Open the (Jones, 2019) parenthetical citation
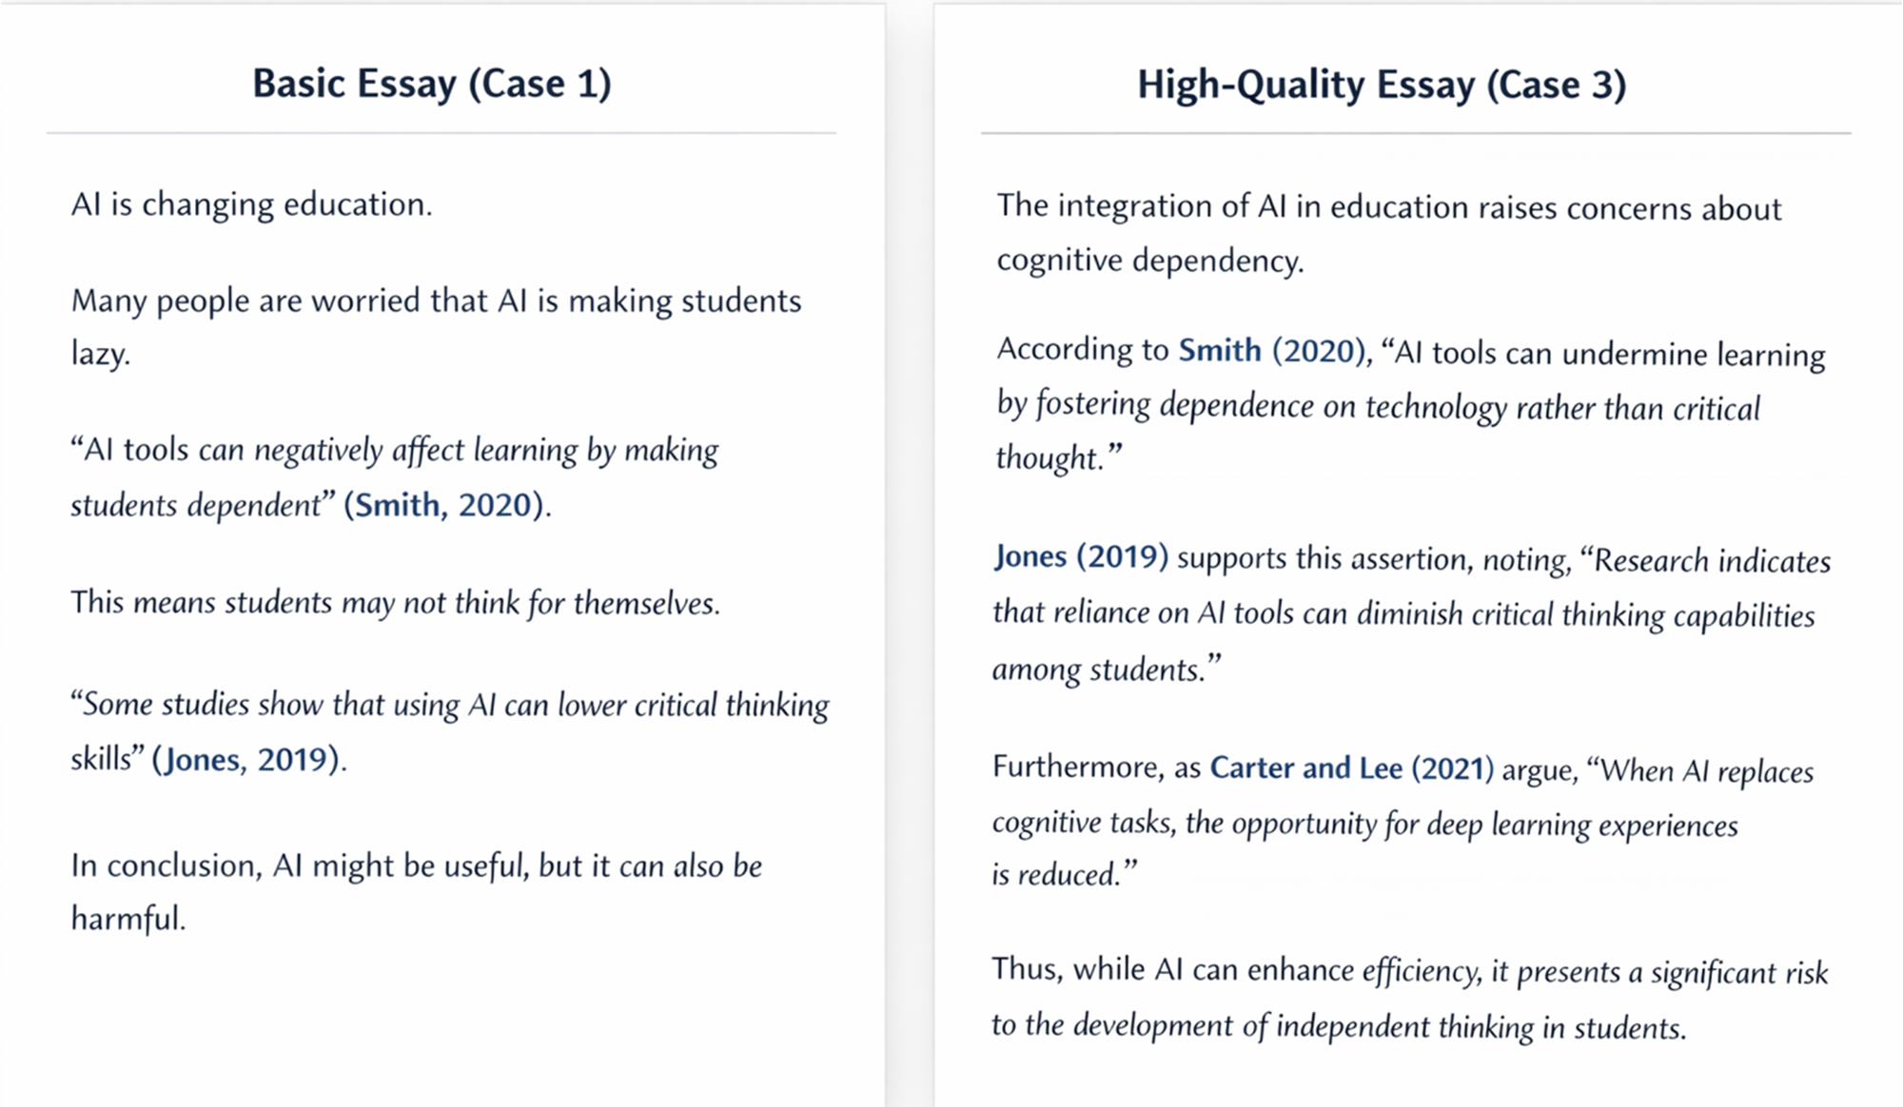Image resolution: width=1903 pixels, height=1107 pixels. [248, 760]
